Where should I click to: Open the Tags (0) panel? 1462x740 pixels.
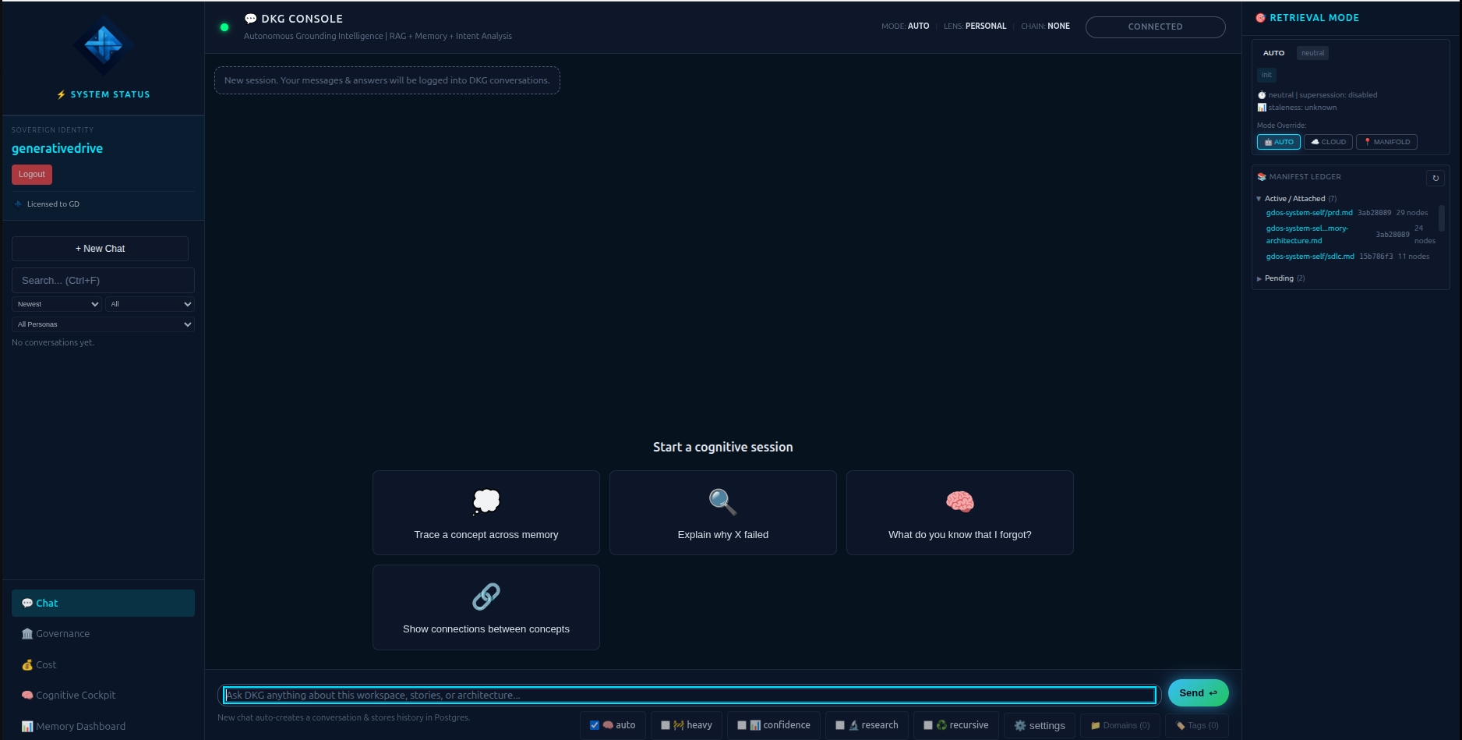coord(1197,725)
